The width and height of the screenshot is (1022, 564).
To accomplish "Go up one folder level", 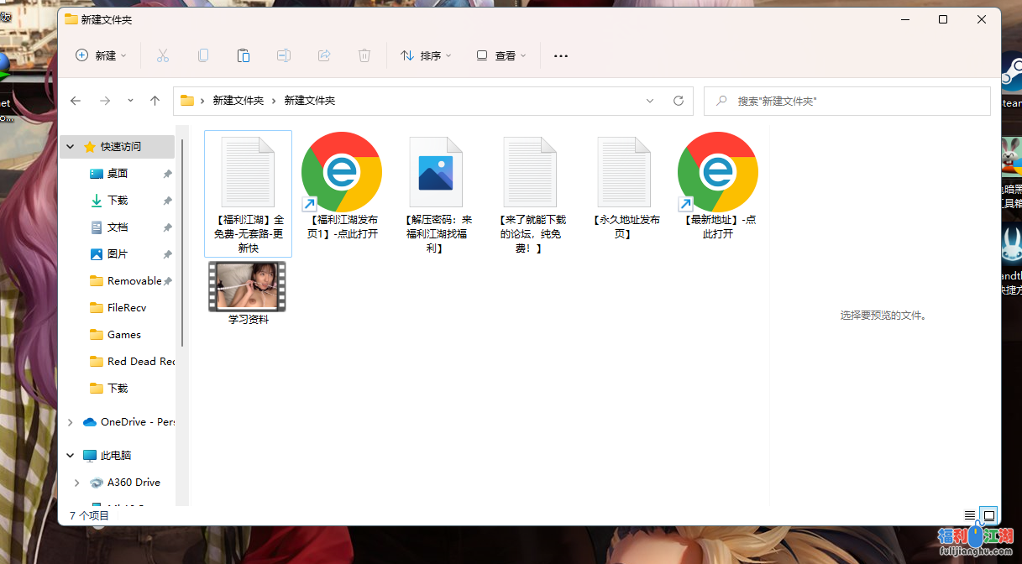I will [155, 101].
